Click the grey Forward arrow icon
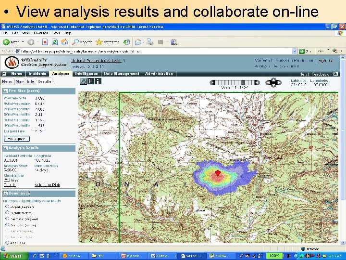Image resolution: width=346 pixels, height=260 pixels. [31, 42]
